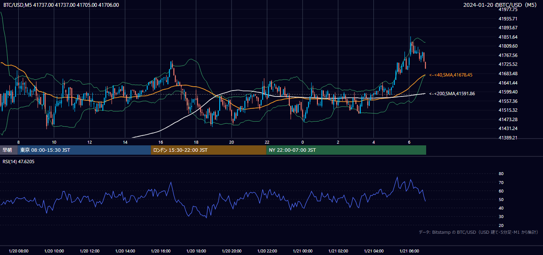Click RSI scale level 80
The width and height of the screenshot is (543, 255).
[501, 174]
